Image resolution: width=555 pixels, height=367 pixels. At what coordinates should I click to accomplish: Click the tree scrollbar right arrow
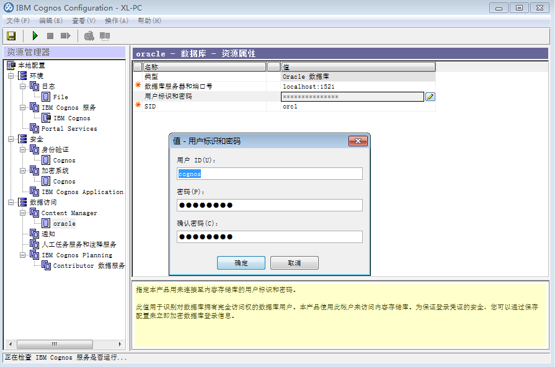click(x=120, y=344)
